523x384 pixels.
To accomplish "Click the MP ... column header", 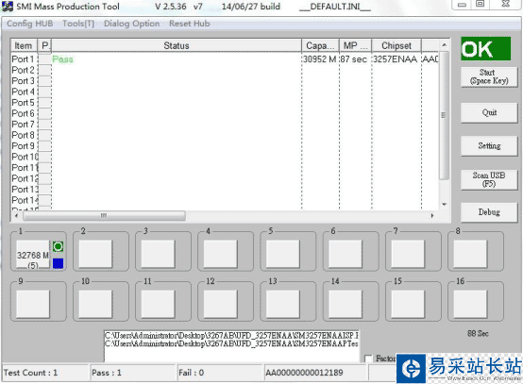I will coord(356,45).
